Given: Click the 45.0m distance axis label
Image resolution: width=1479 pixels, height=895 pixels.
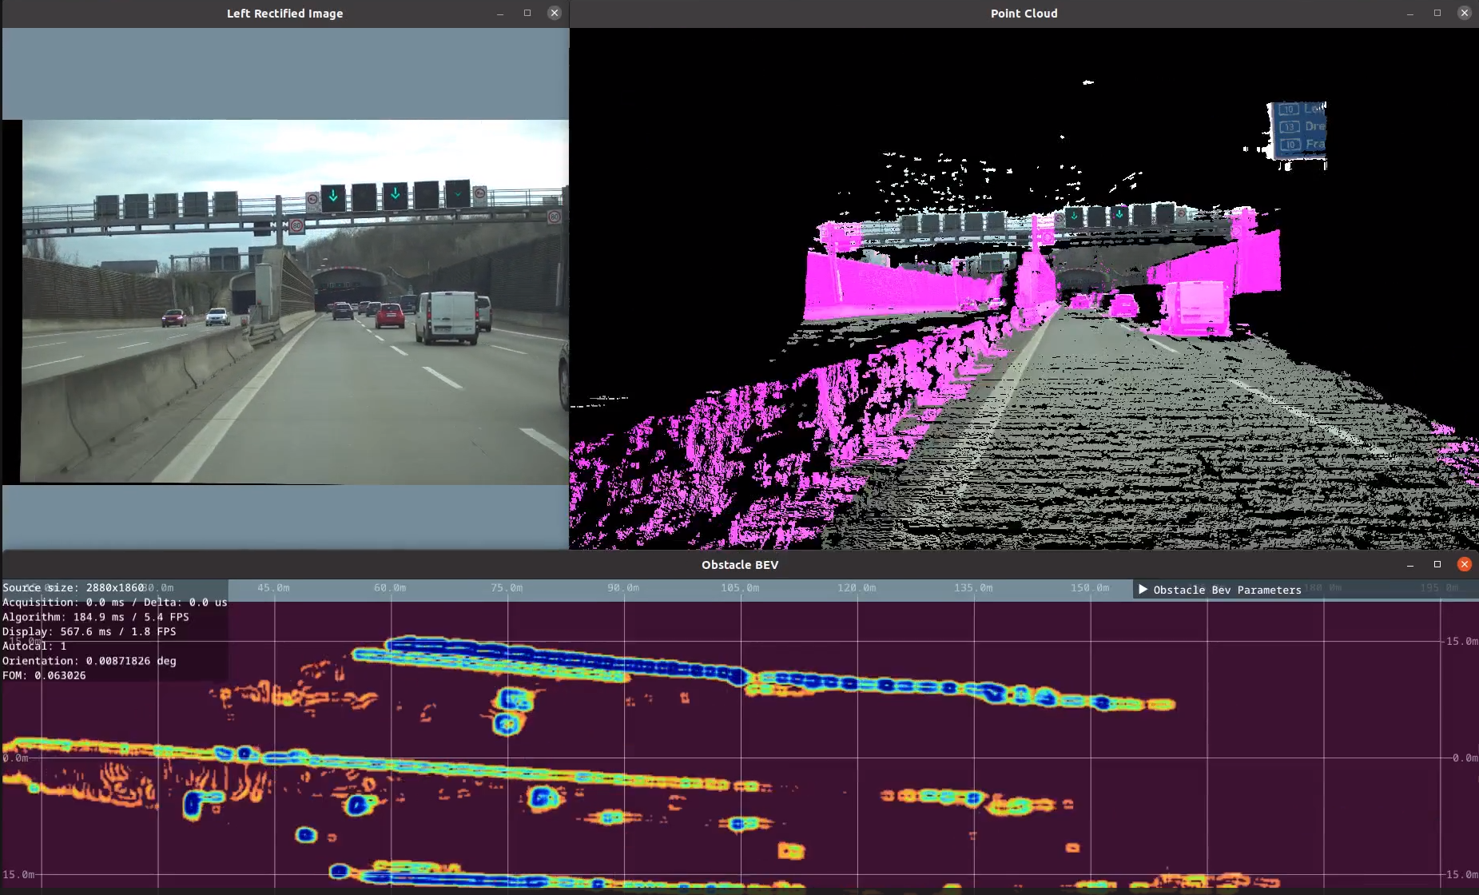Looking at the screenshot, I should click(273, 587).
